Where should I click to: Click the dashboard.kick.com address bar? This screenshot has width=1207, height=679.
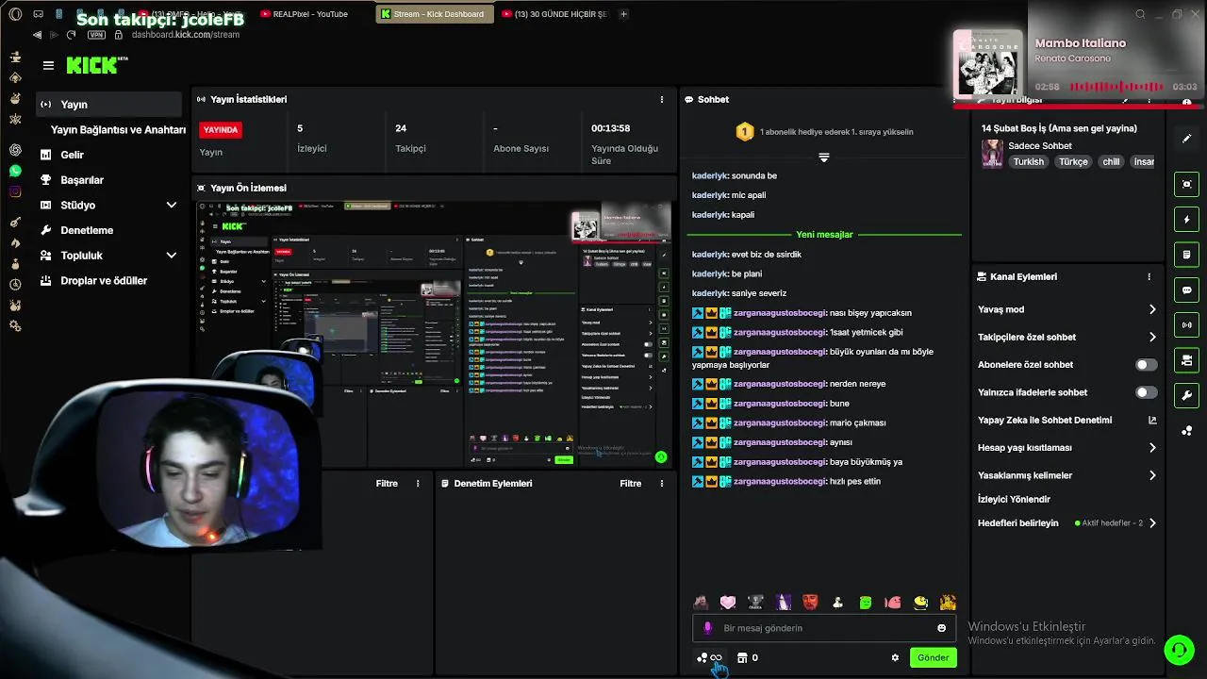[185, 35]
